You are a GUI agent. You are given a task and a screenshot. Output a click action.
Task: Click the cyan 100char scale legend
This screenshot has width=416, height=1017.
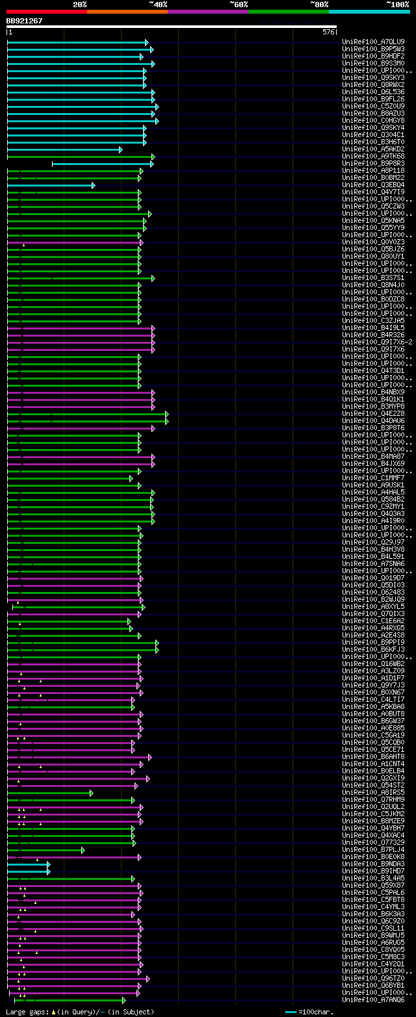[309, 1012]
